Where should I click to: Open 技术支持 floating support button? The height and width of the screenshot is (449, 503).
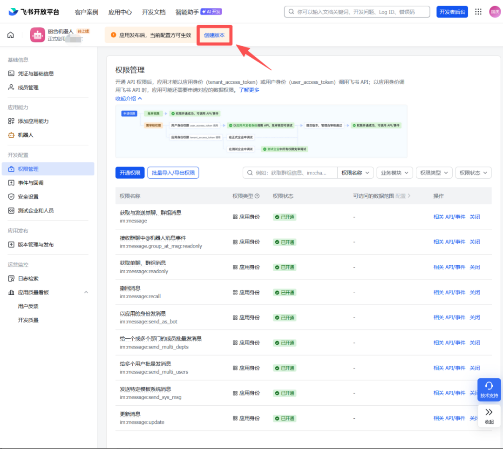(x=489, y=389)
